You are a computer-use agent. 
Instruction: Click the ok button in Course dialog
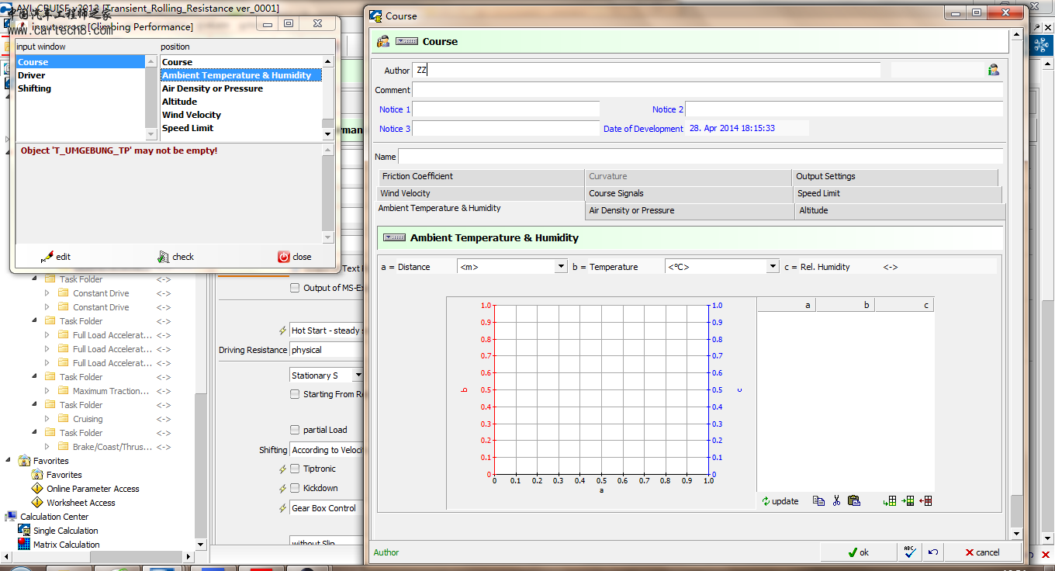[858, 552]
